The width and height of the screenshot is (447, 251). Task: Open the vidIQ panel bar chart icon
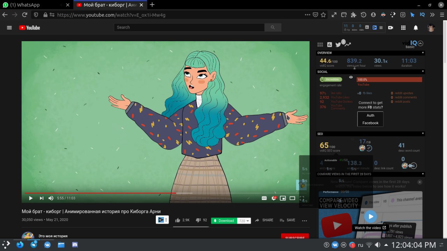pyautogui.click(x=329, y=44)
